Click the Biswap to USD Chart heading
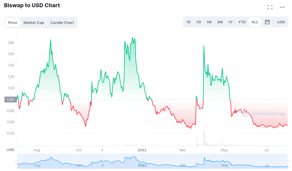 click(32, 5)
